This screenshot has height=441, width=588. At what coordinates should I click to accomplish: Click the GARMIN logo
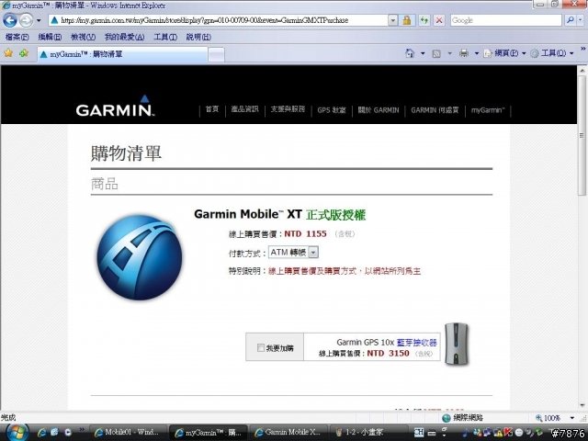click(x=115, y=107)
